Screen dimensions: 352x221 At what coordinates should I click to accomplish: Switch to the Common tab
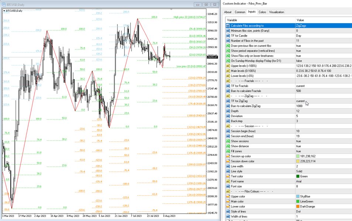(240, 12)
